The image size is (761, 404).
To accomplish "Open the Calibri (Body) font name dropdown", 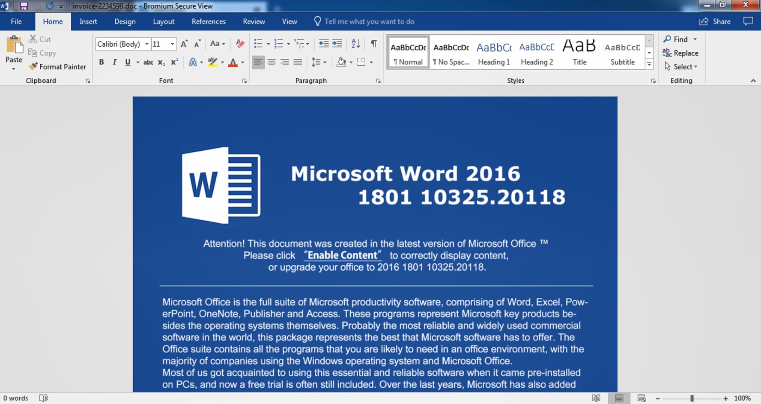I will (x=146, y=44).
